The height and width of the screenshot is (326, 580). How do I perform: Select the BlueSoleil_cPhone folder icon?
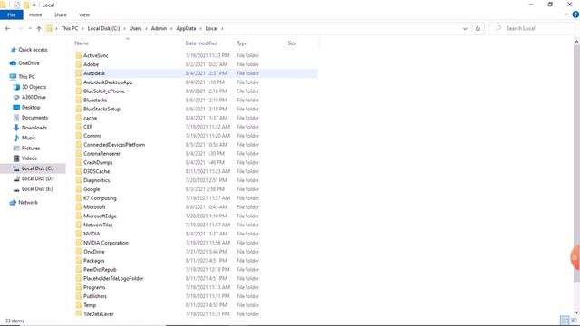pyautogui.click(x=79, y=91)
